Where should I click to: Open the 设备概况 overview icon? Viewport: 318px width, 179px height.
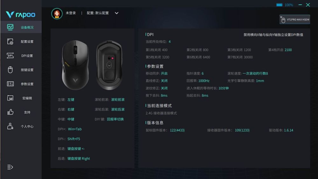tap(10, 27)
